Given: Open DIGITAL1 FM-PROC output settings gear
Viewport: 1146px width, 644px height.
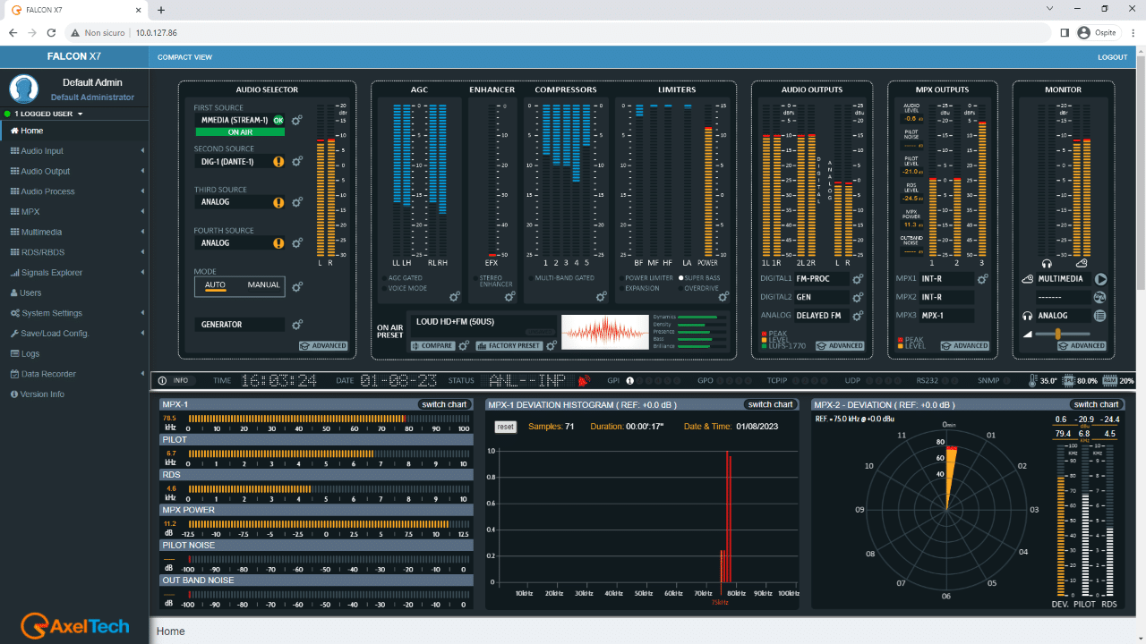Looking at the screenshot, I should 858,279.
